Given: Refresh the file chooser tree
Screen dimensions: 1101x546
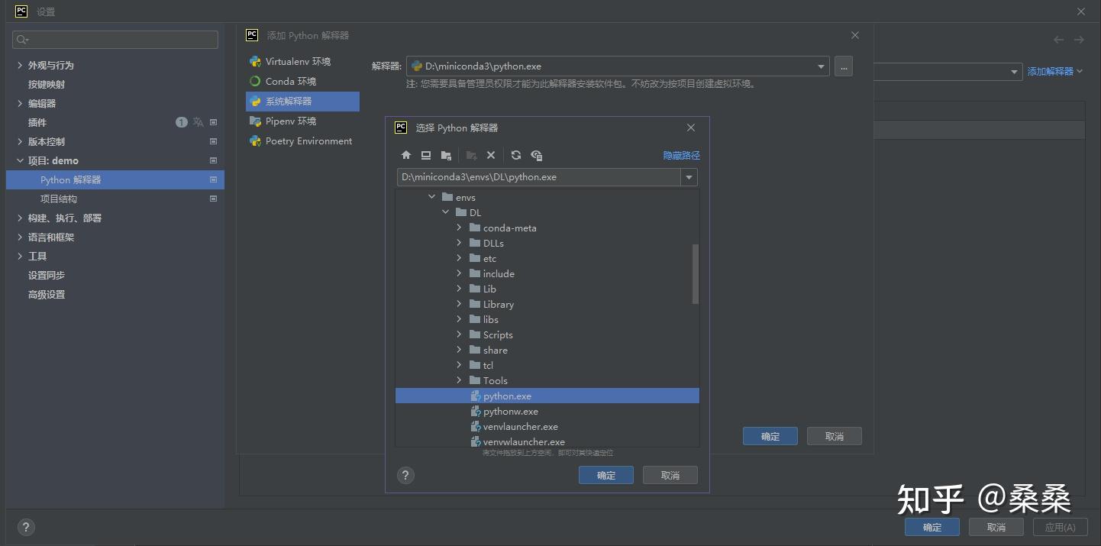Looking at the screenshot, I should coord(516,155).
